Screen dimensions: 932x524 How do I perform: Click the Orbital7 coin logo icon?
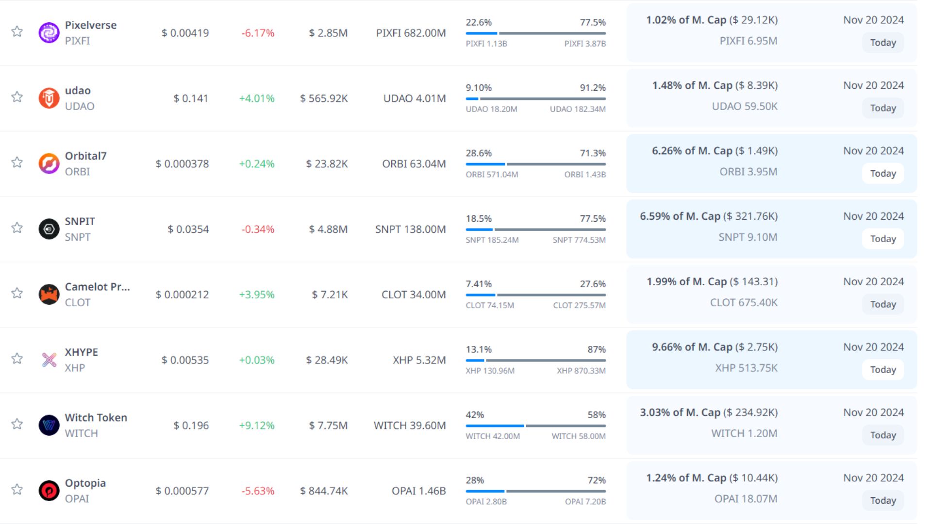pyautogui.click(x=49, y=164)
